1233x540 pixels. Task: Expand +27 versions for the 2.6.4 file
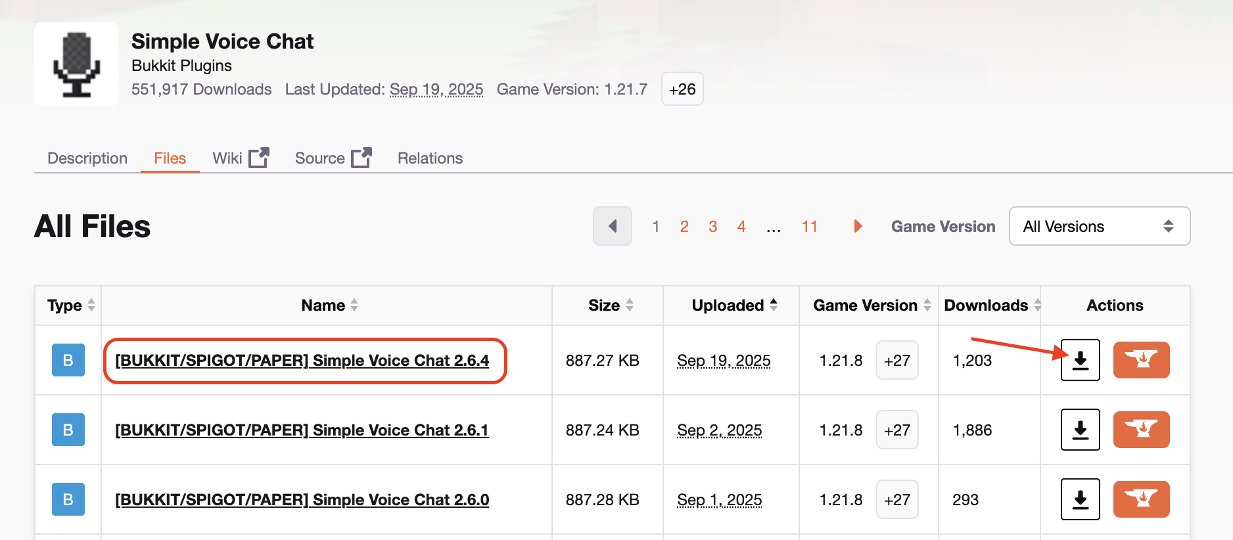(896, 361)
